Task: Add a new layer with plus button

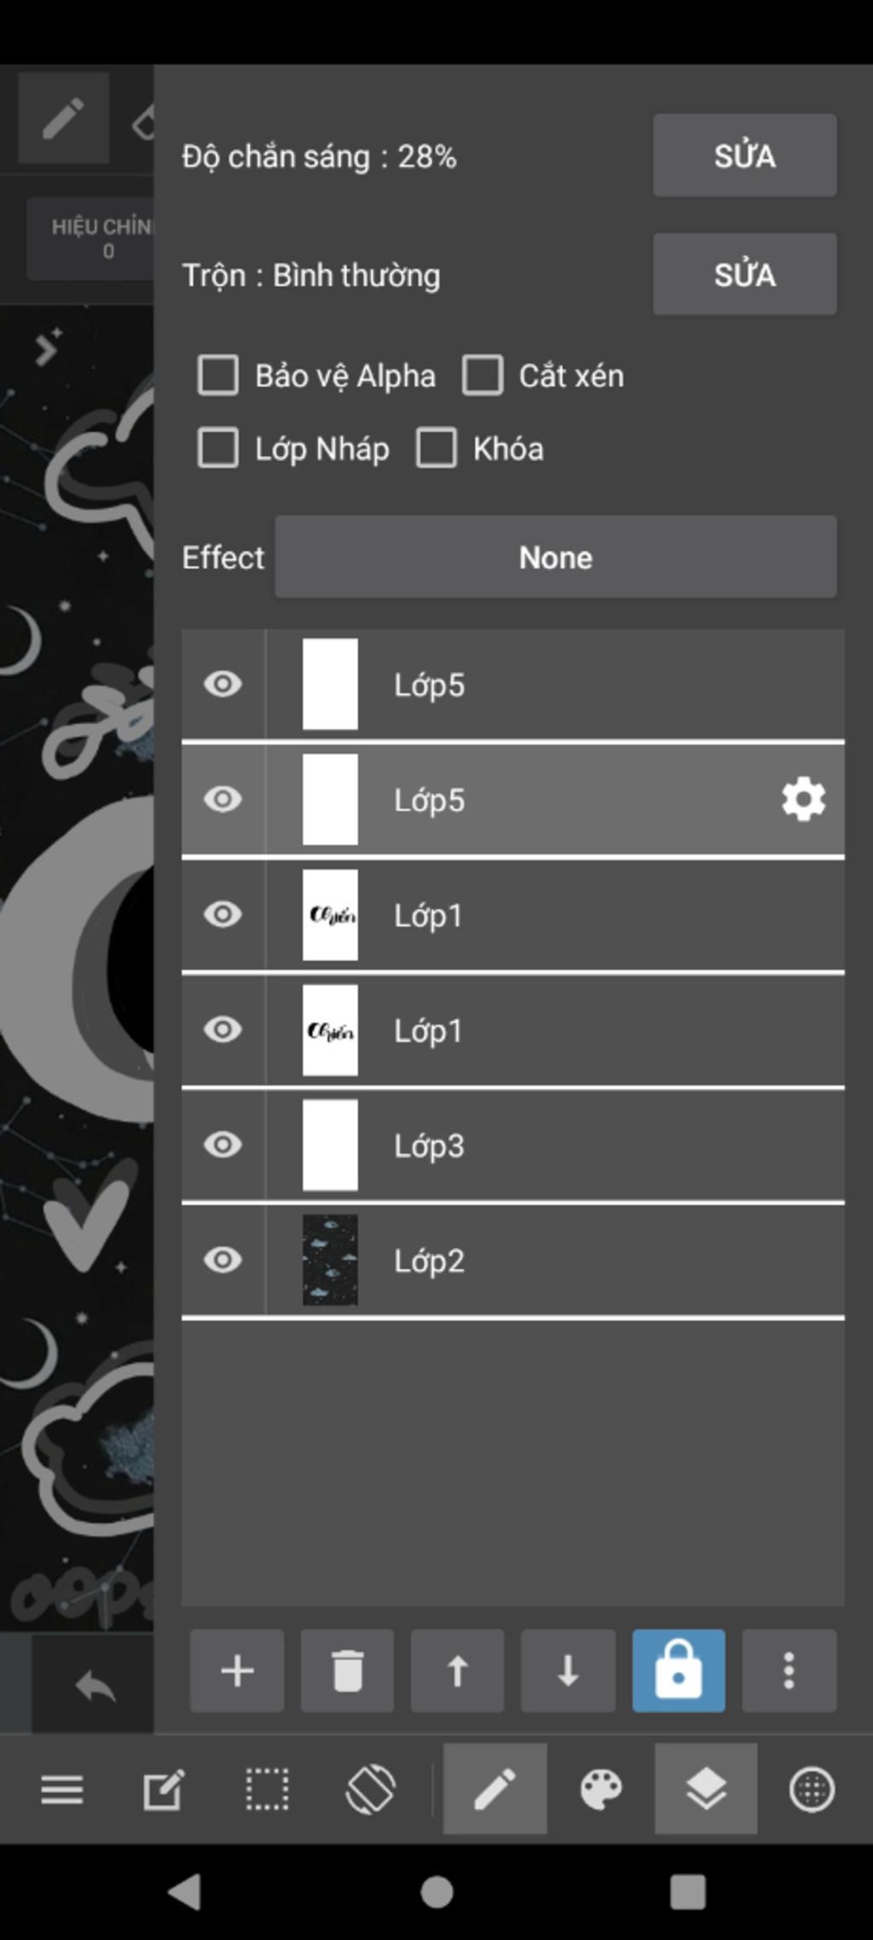Action: point(237,1671)
